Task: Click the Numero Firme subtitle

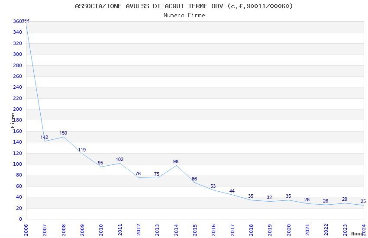Action: coord(184,15)
